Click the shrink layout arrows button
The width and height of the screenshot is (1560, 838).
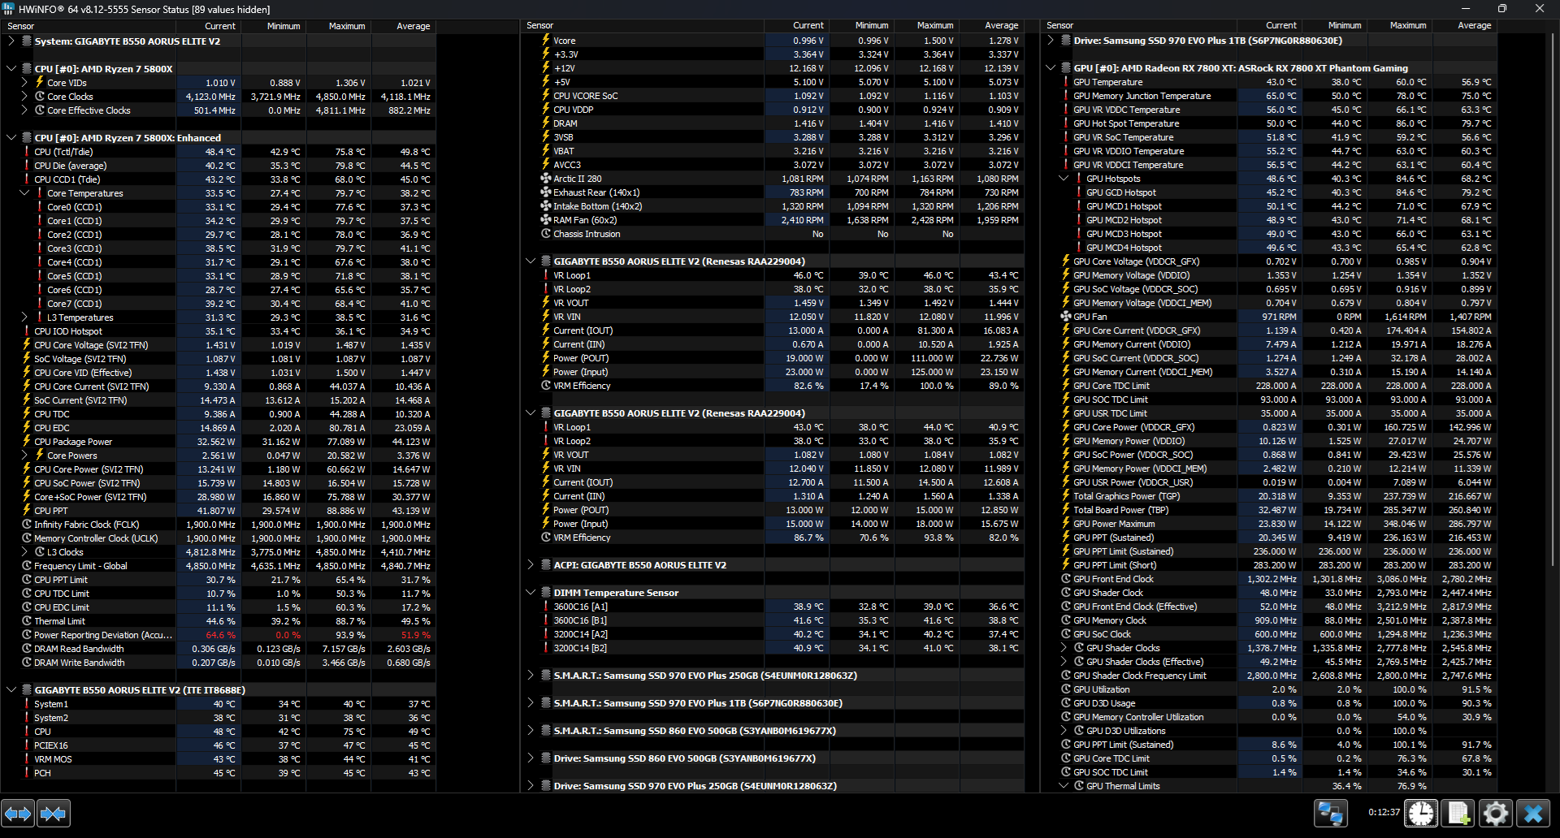54,813
